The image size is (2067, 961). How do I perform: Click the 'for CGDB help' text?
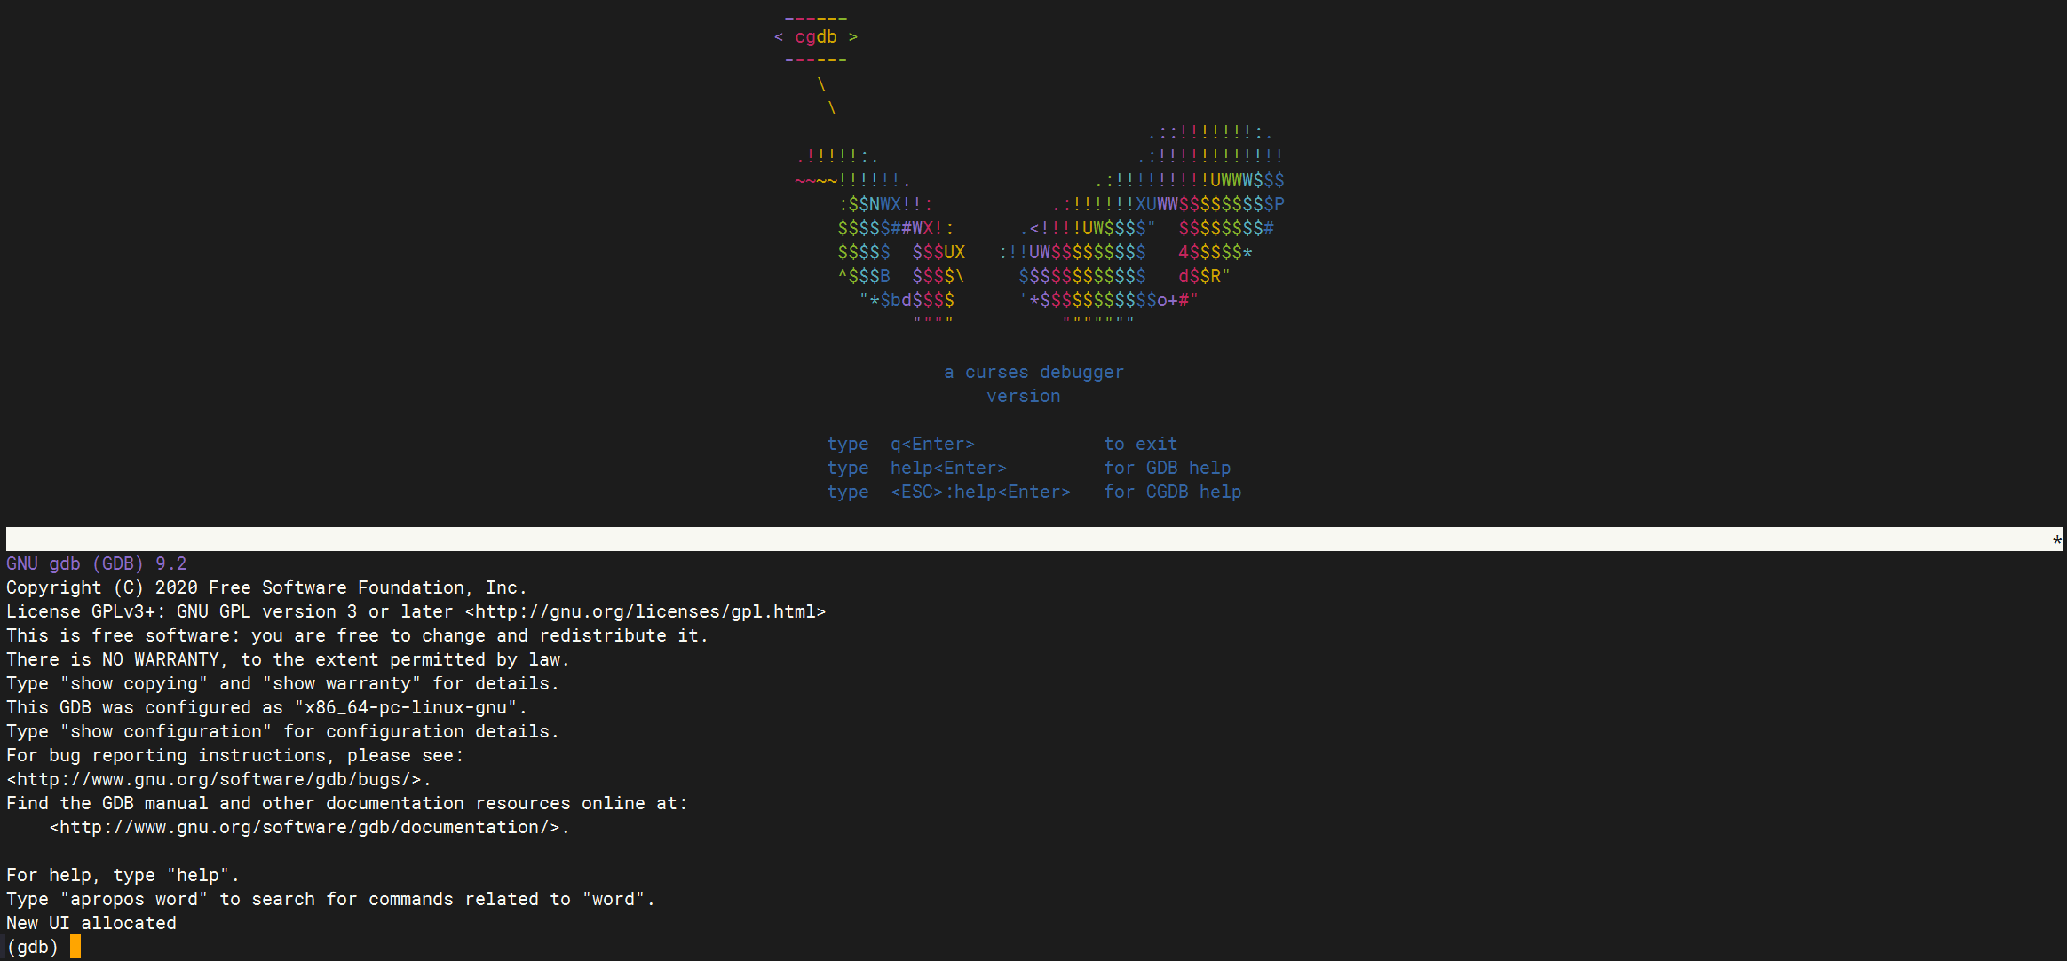tap(1172, 492)
